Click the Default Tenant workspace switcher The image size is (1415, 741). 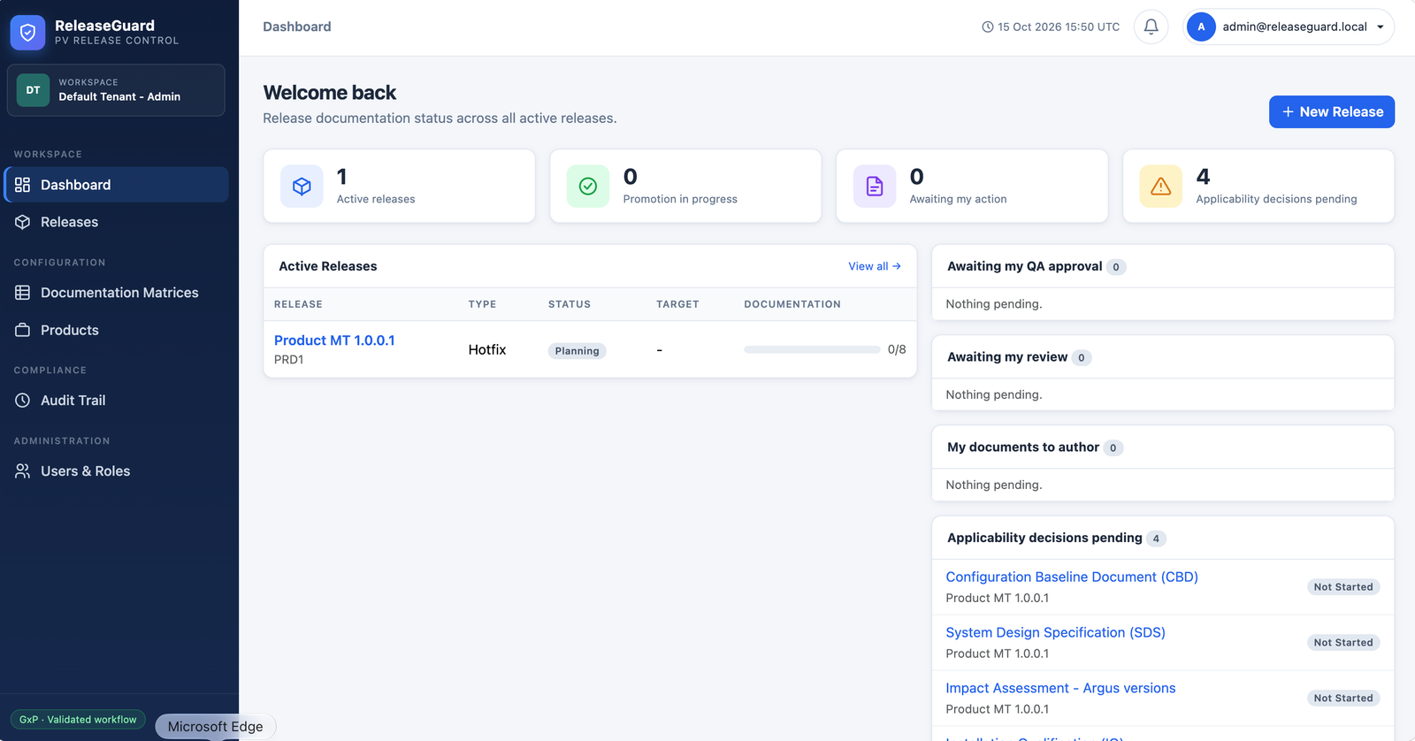(x=116, y=90)
